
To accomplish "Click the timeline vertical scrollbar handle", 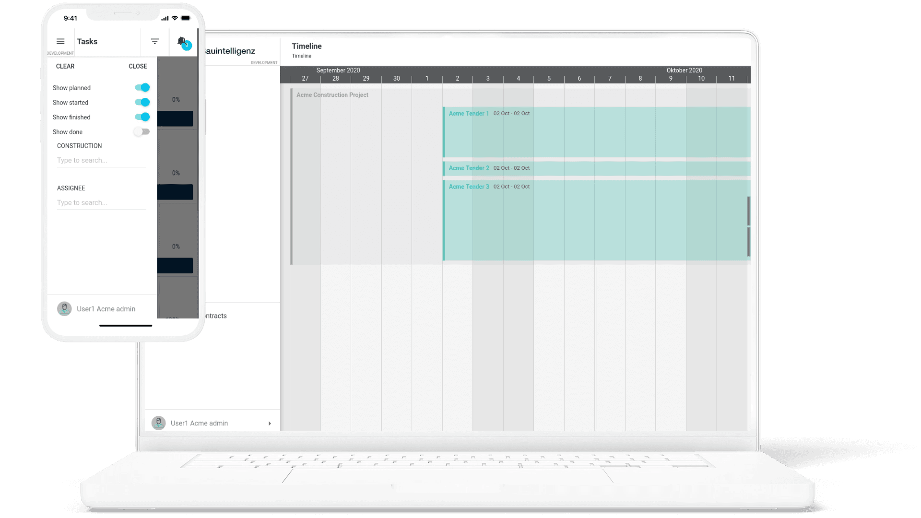I will (x=748, y=211).
